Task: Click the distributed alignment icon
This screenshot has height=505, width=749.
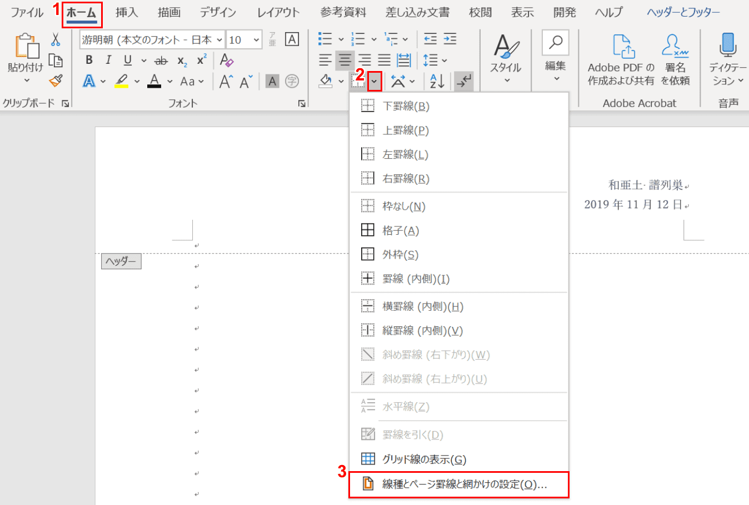Action: pos(404,60)
